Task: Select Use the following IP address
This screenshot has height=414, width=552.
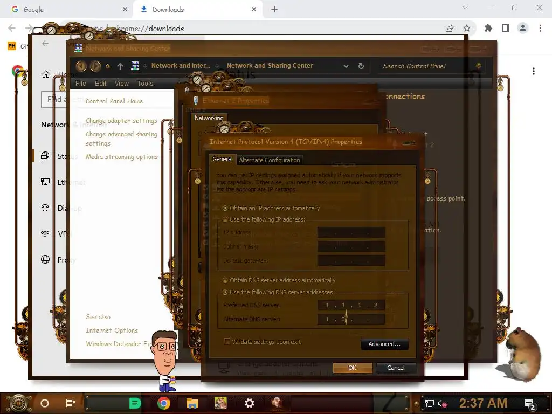Action: pos(264,219)
